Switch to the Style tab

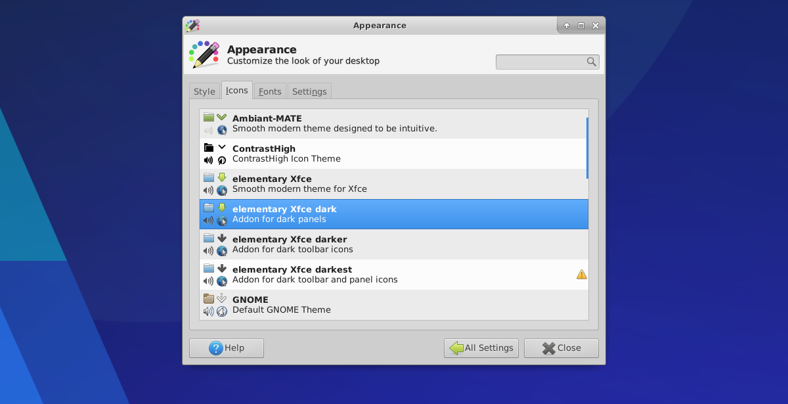coord(204,91)
